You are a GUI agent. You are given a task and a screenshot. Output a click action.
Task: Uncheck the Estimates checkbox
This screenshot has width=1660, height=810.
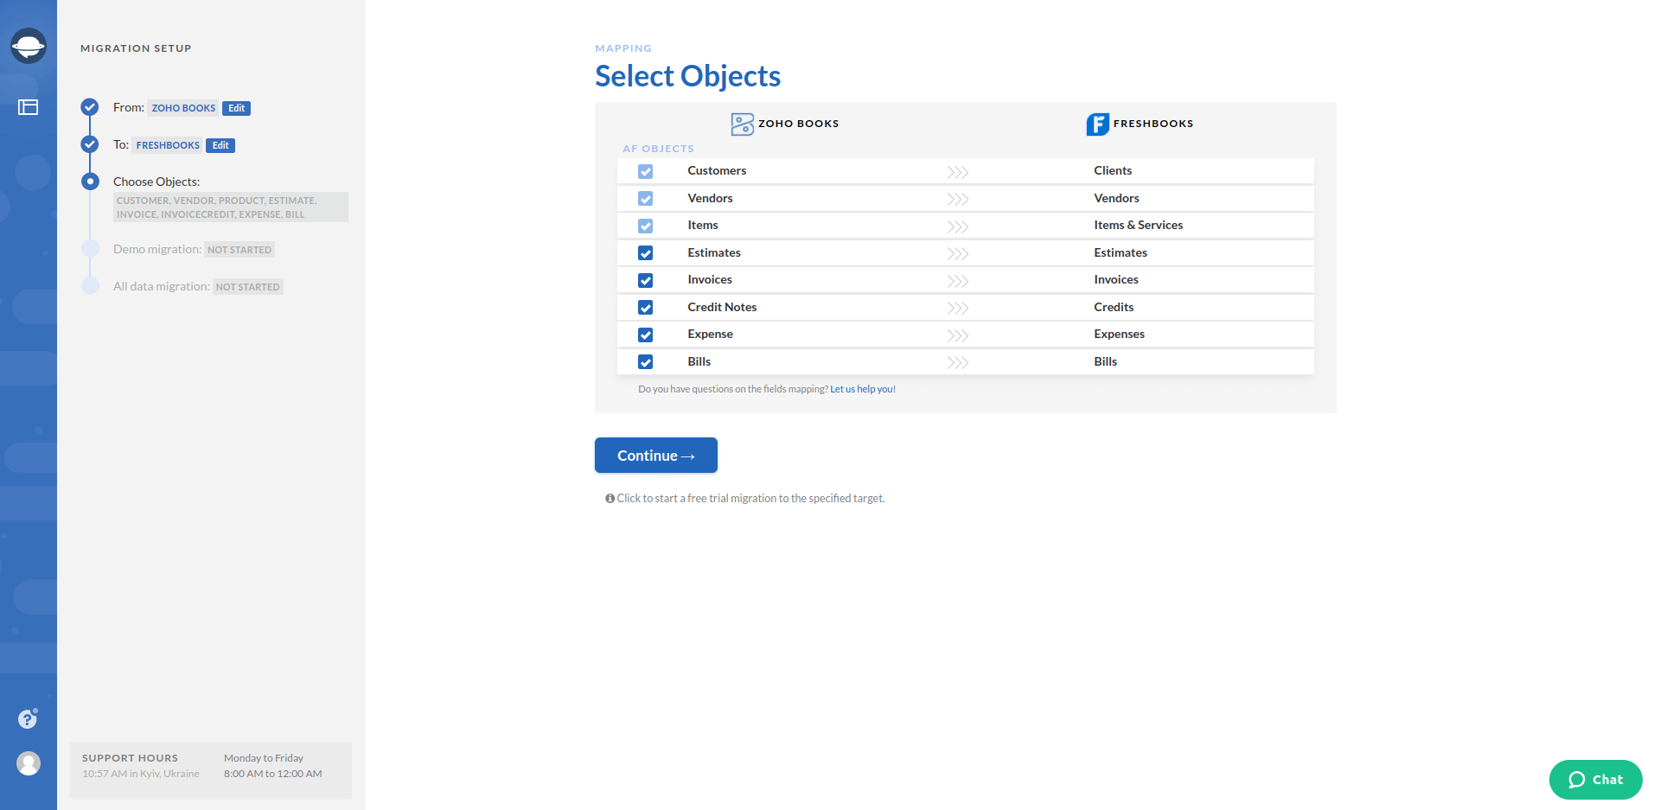coord(645,253)
